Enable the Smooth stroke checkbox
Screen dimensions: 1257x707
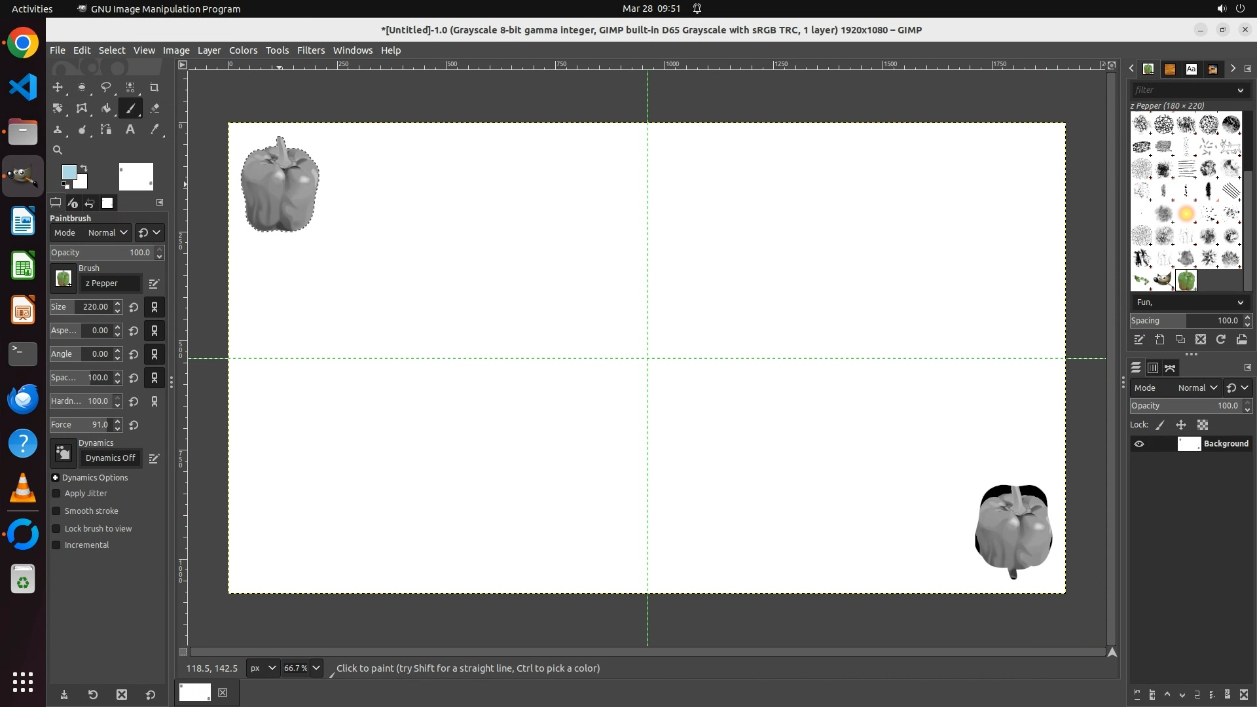click(56, 511)
